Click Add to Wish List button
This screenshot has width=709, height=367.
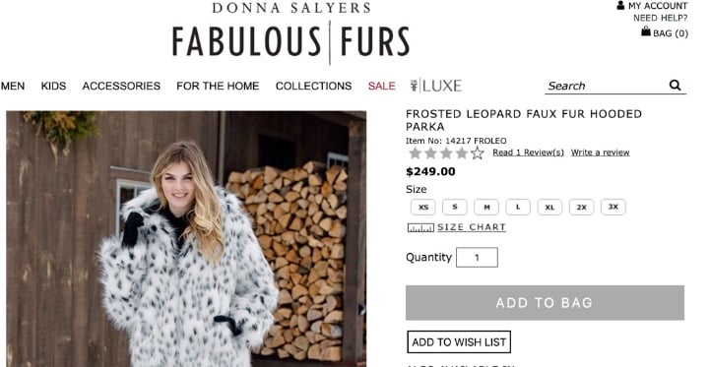tap(459, 342)
